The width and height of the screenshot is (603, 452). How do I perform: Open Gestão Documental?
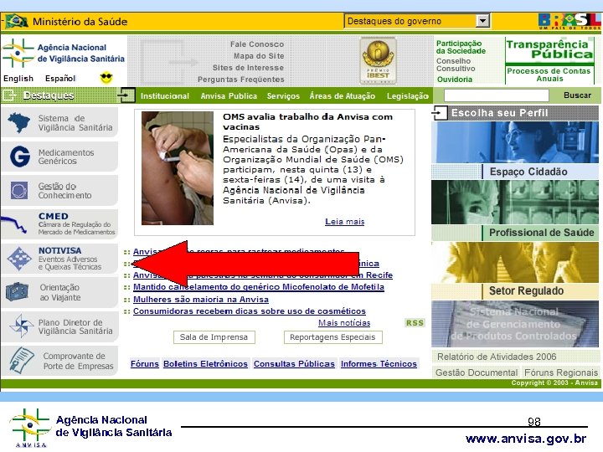pos(477,372)
